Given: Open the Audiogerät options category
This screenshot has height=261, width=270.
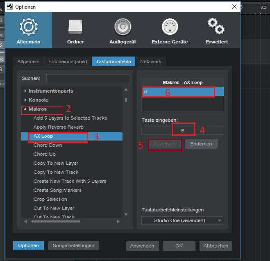Looking at the screenshot, I should point(123,30).
